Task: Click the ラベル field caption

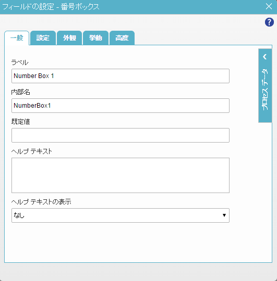Action: pyautogui.click(x=20, y=62)
